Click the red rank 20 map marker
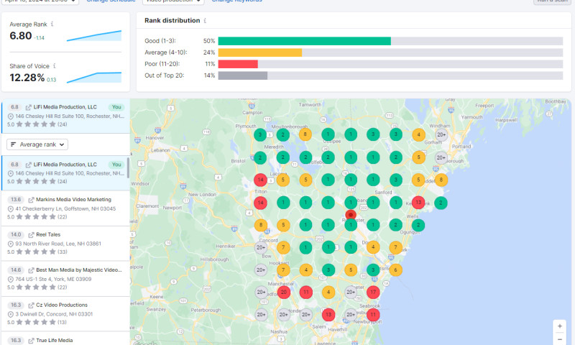Viewport: 575px width, 345px height. pyautogui.click(x=284, y=292)
